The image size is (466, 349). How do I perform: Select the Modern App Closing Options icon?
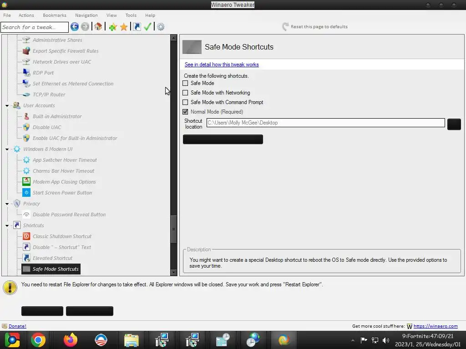pos(26,182)
